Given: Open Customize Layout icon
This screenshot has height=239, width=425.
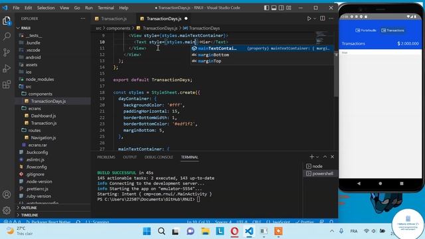Looking at the screenshot, I should click(x=289, y=8).
